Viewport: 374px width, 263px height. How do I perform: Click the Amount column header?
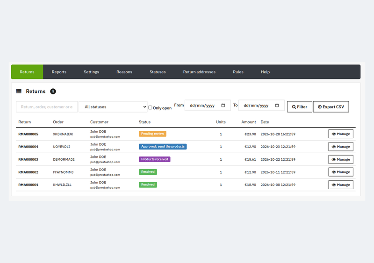tap(249, 122)
